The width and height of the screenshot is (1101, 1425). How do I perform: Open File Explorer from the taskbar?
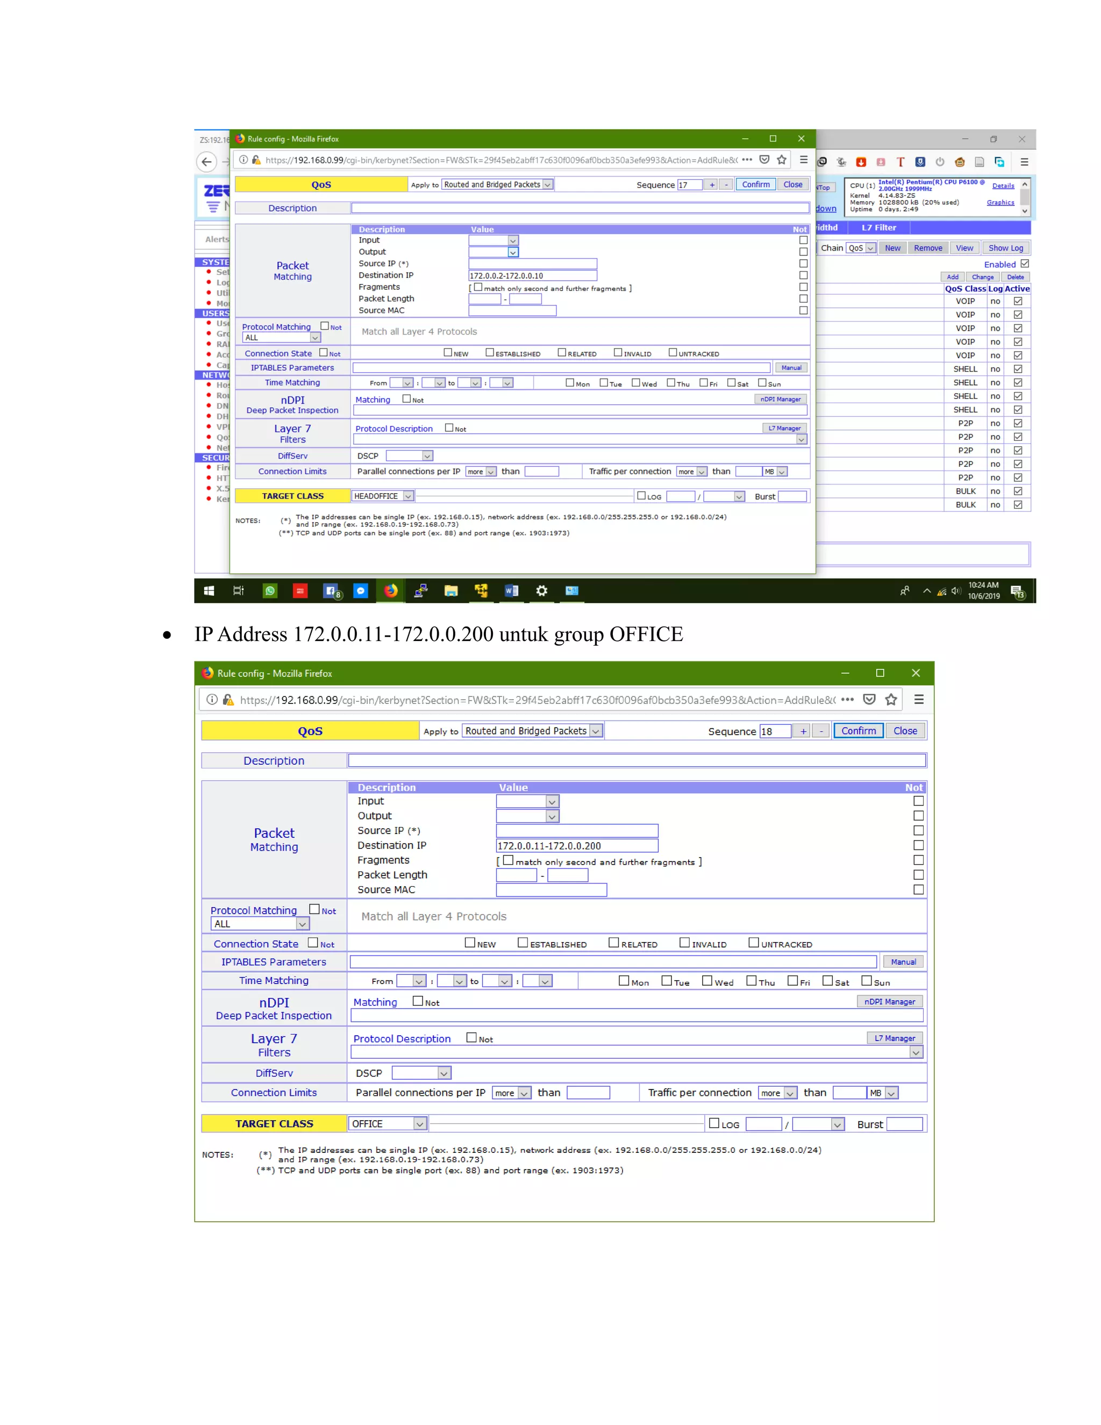pos(451,590)
